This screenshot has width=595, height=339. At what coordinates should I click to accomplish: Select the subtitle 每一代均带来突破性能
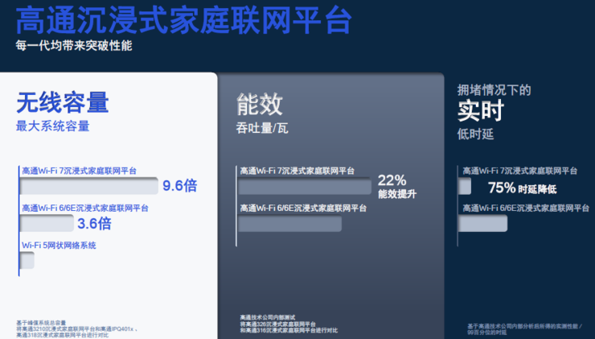73,46
